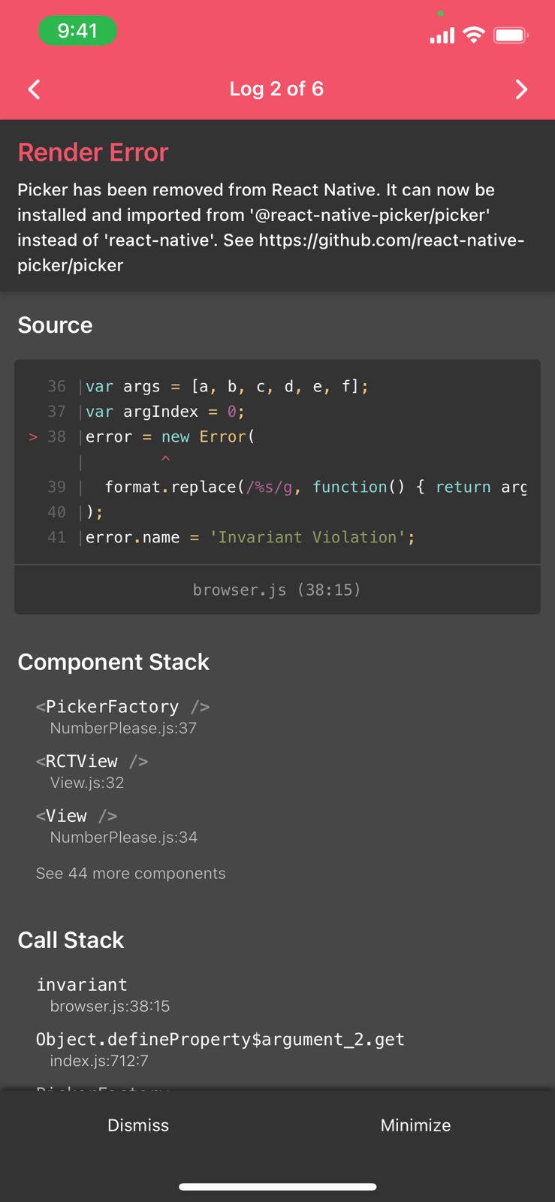Tap the cellular signal bars
555x1202 pixels.
pyautogui.click(x=442, y=35)
